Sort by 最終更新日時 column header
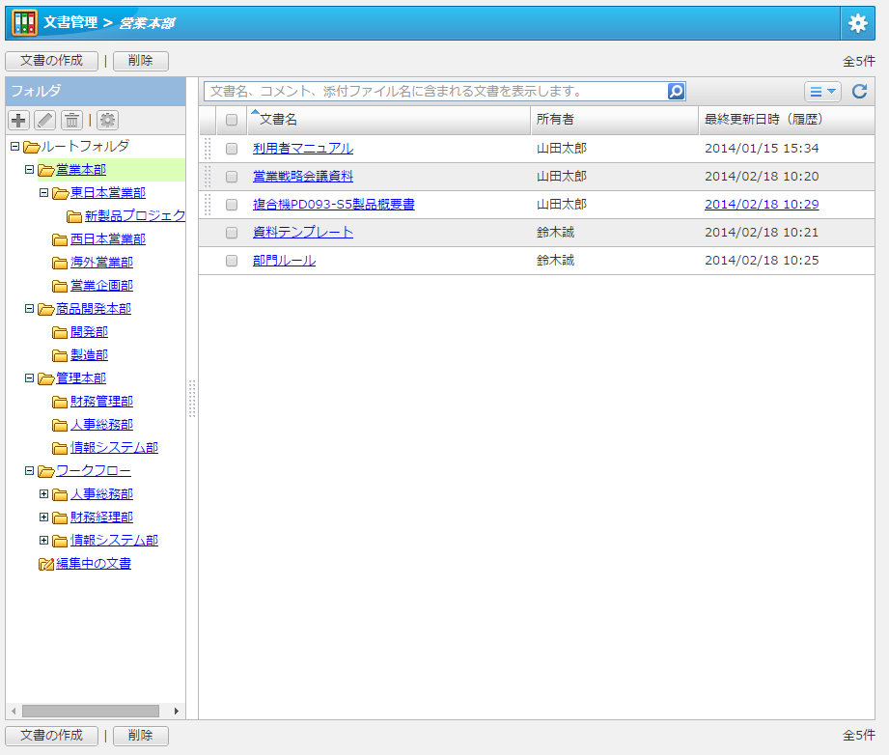 tap(763, 120)
